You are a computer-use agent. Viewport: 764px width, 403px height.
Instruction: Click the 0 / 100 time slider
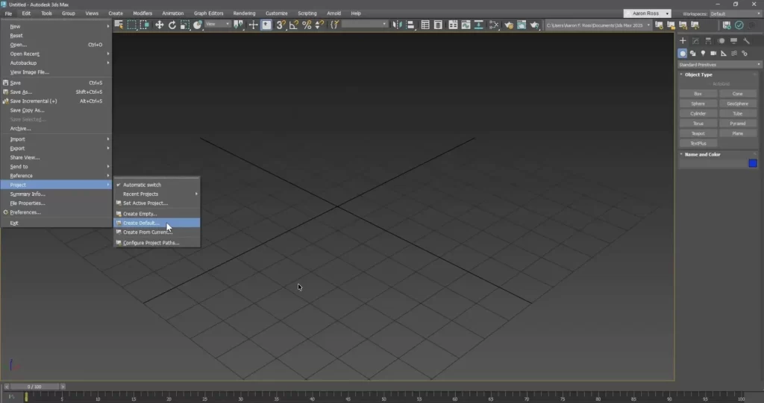[34, 387]
